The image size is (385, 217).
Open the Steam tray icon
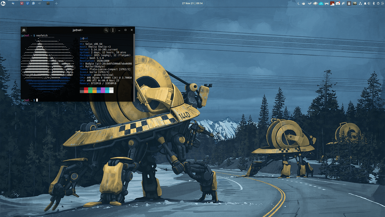point(310,3)
